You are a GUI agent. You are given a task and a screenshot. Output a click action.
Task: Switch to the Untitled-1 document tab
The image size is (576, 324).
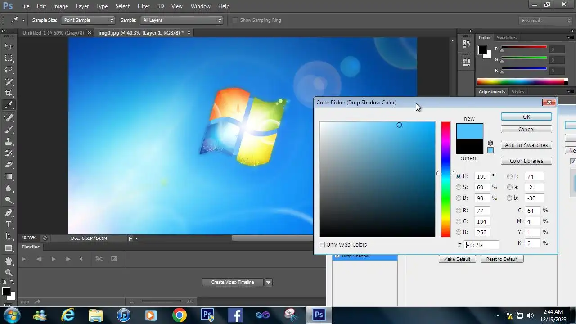coord(53,33)
